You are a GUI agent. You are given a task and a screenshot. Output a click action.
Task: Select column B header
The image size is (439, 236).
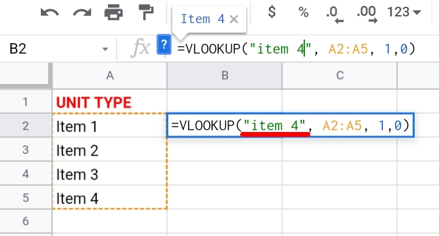click(225, 75)
